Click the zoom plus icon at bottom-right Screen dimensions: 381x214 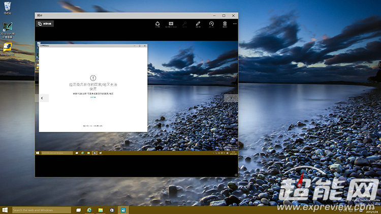[236, 174]
